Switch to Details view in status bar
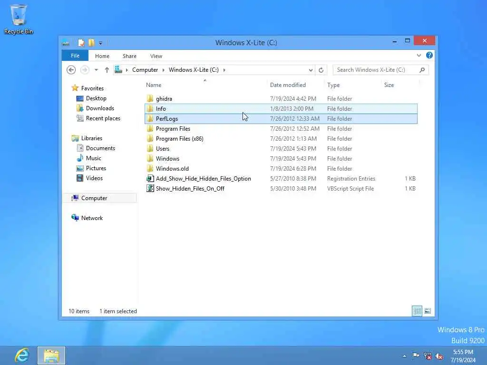 point(417,311)
